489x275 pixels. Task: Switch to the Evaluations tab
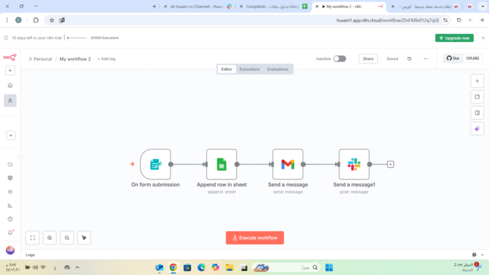(x=278, y=69)
